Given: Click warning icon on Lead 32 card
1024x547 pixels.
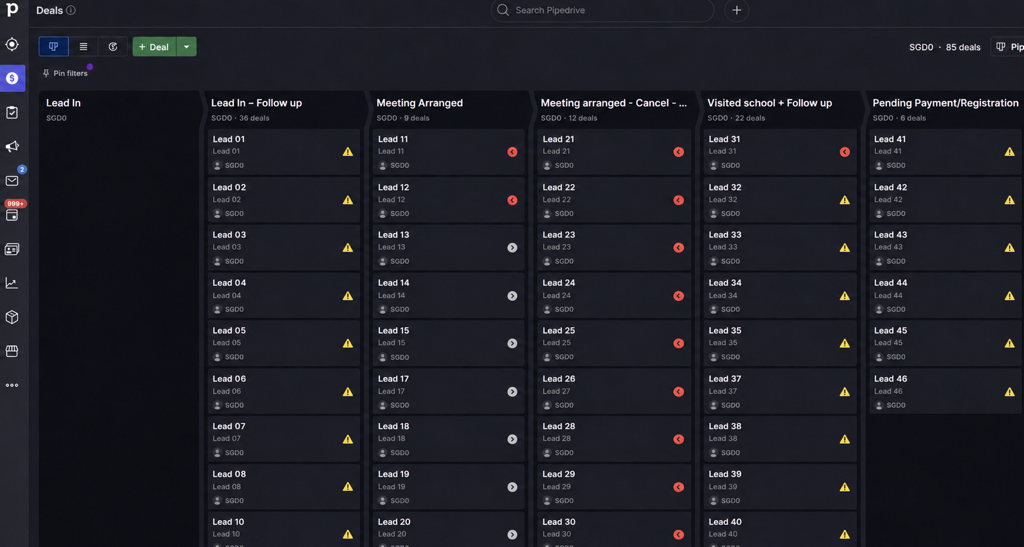Looking at the screenshot, I should (845, 200).
